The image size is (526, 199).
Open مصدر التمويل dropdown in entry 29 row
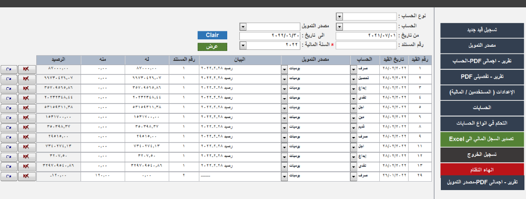click(x=285, y=176)
